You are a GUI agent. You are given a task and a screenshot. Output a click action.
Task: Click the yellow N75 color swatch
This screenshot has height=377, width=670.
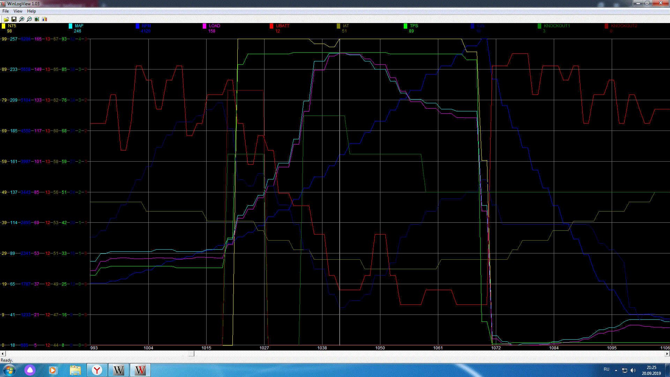pyautogui.click(x=3, y=26)
